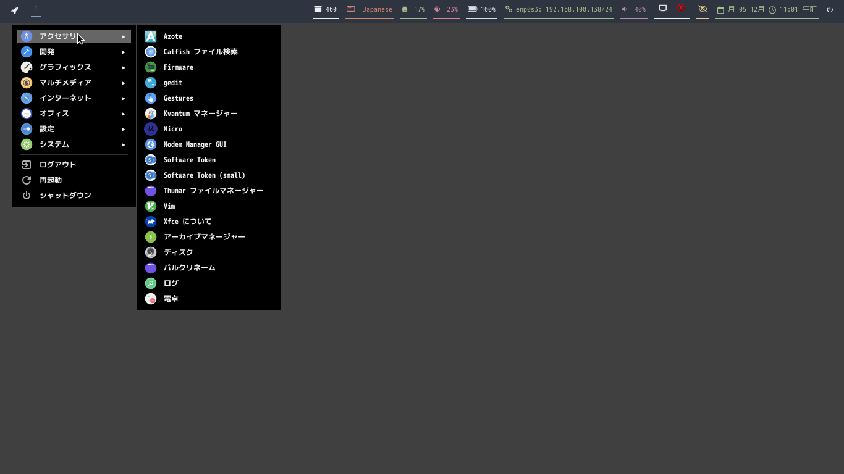Click the memory usage indicator 17%
The width and height of the screenshot is (844, 474).
413,9
